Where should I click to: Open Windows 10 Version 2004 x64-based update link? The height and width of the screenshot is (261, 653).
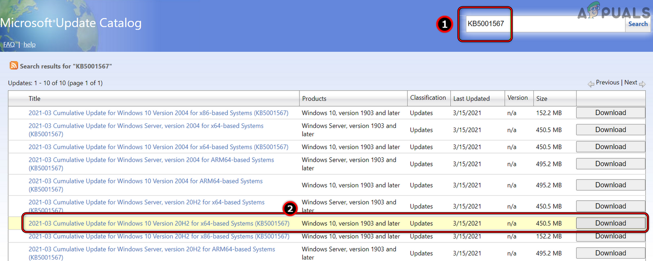tap(158, 147)
